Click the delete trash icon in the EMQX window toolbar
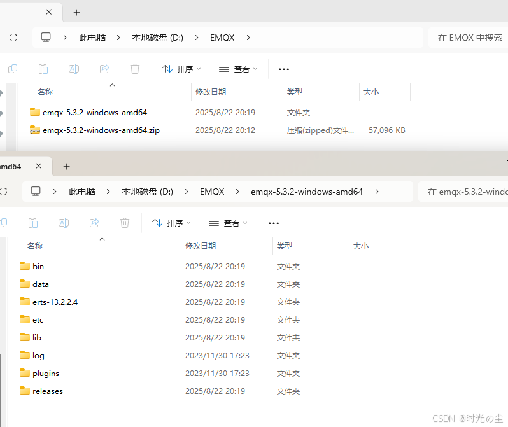This screenshot has height=427, width=508. (x=135, y=69)
